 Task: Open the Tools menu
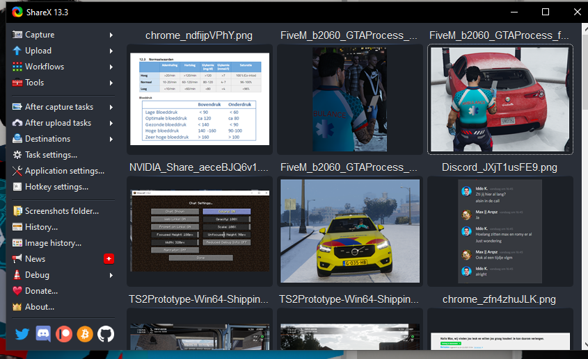point(35,83)
